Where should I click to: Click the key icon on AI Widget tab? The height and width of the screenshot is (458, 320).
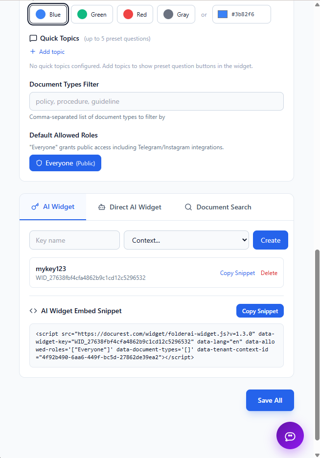[35, 207]
